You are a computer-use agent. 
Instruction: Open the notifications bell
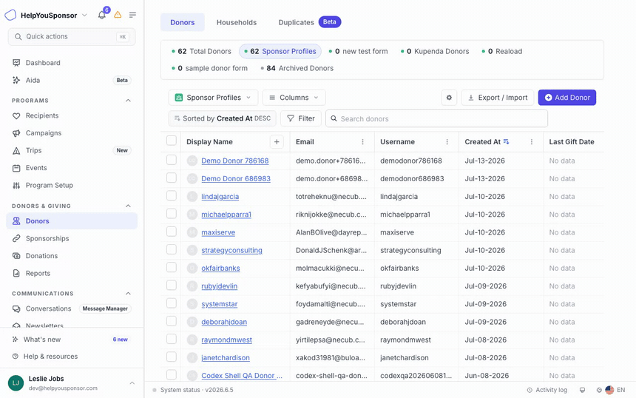pyautogui.click(x=101, y=15)
